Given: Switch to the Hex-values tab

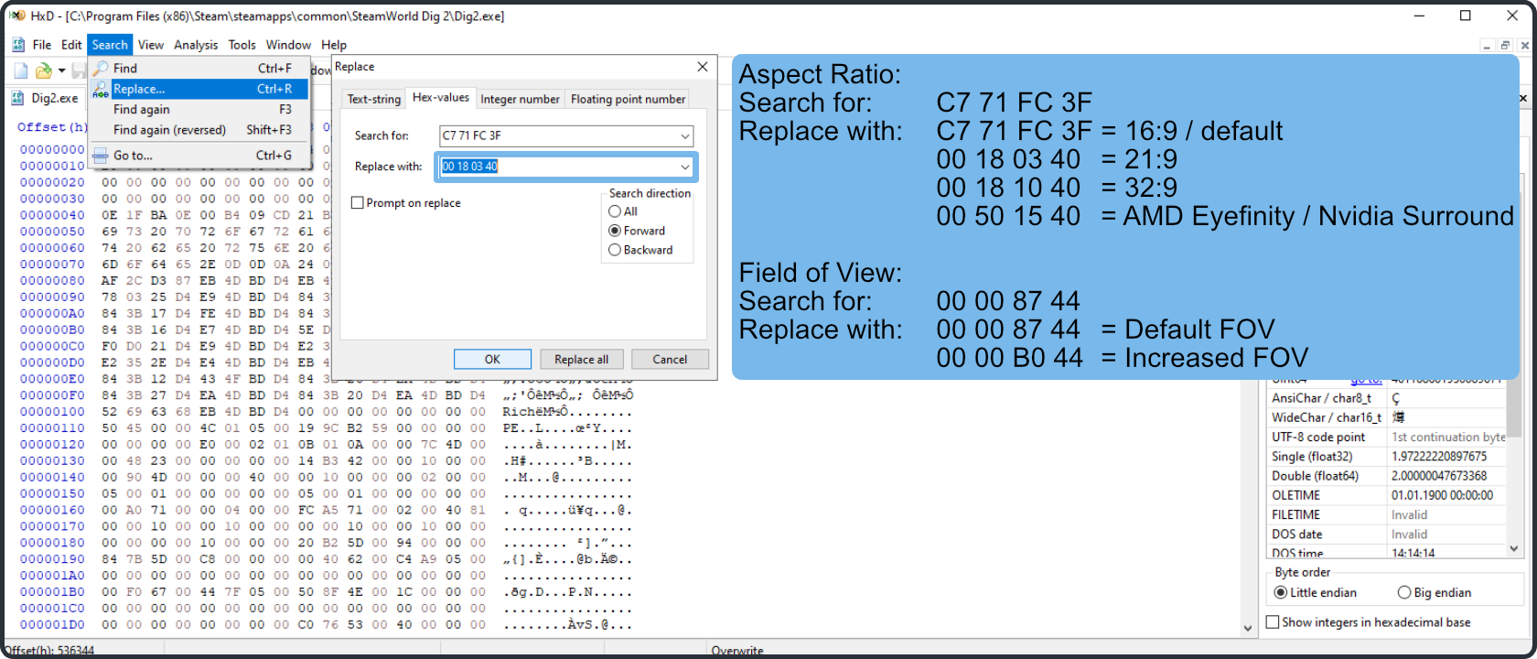Looking at the screenshot, I should coord(440,97).
